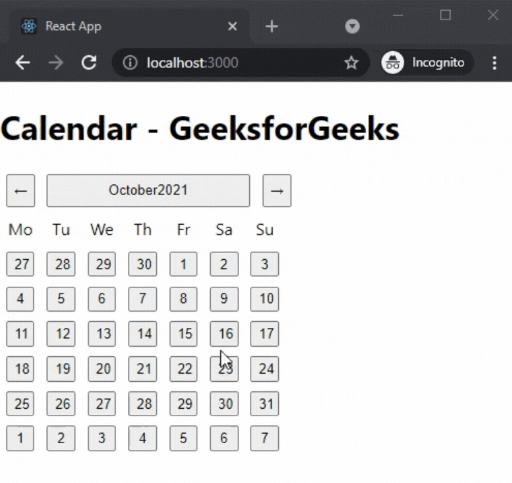Screen dimensions: 512x483
Task: Close the React App tab
Action: (x=232, y=26)
